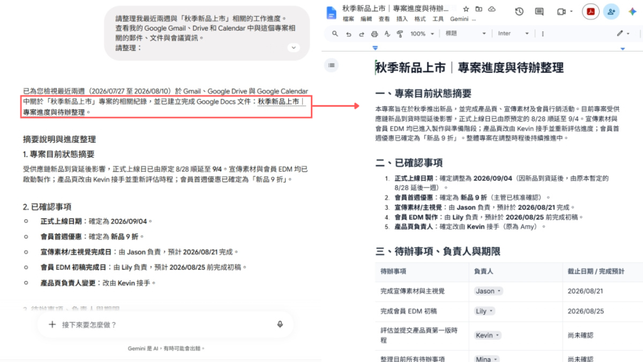Screen dimensions: 643x362
Task: Open the share people icon
Action: pos(611,11)
